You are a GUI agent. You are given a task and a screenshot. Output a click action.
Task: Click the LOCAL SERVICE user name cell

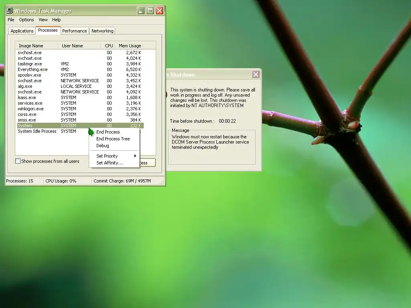76,86
